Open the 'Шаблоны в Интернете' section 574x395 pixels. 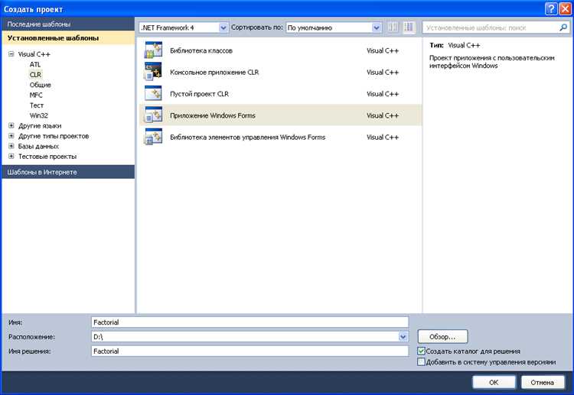click(68, 172)
